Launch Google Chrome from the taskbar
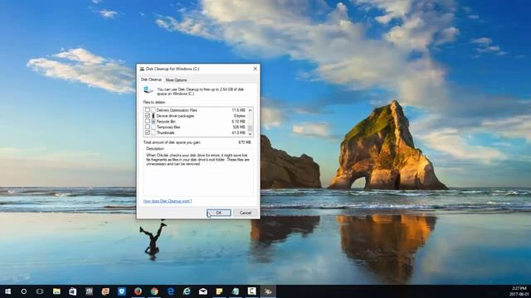531x298 pixels. (154, 291)
